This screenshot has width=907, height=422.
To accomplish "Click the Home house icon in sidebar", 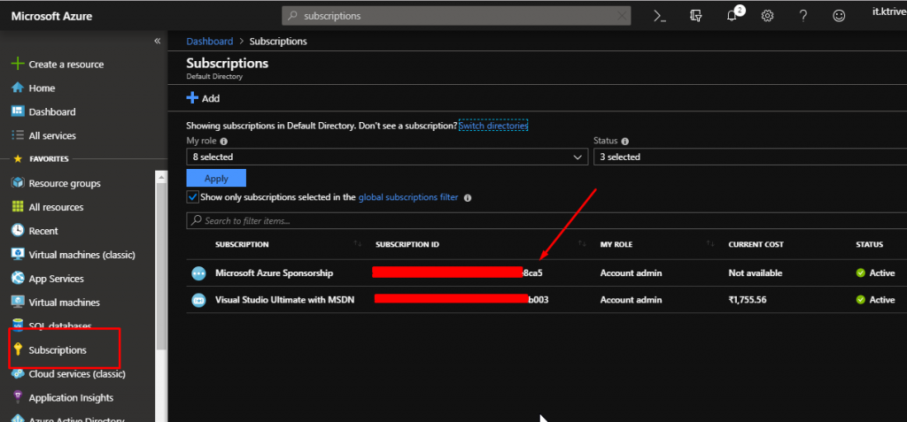I will pyautogui.click(x=18, y=88).
